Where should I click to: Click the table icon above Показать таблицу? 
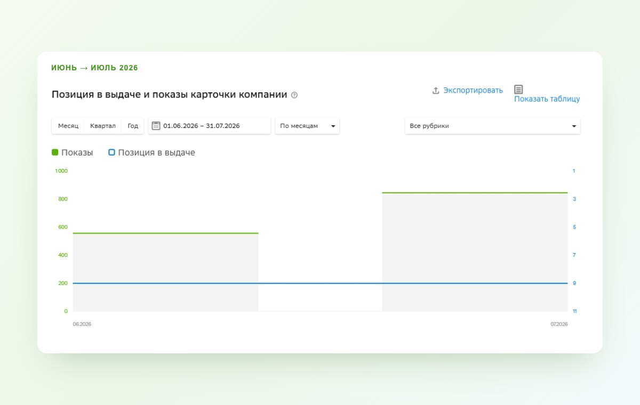point(518,90)
